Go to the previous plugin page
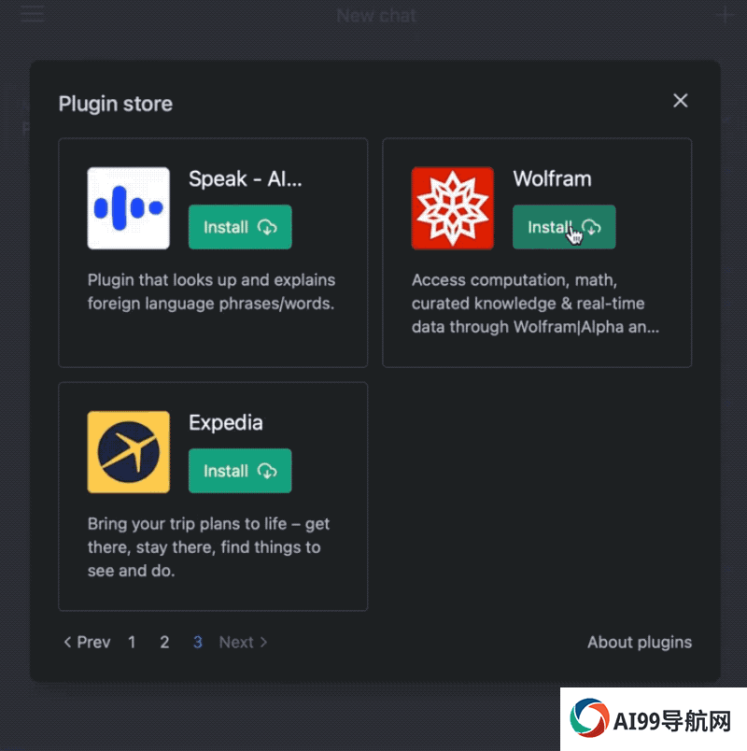 87,642
